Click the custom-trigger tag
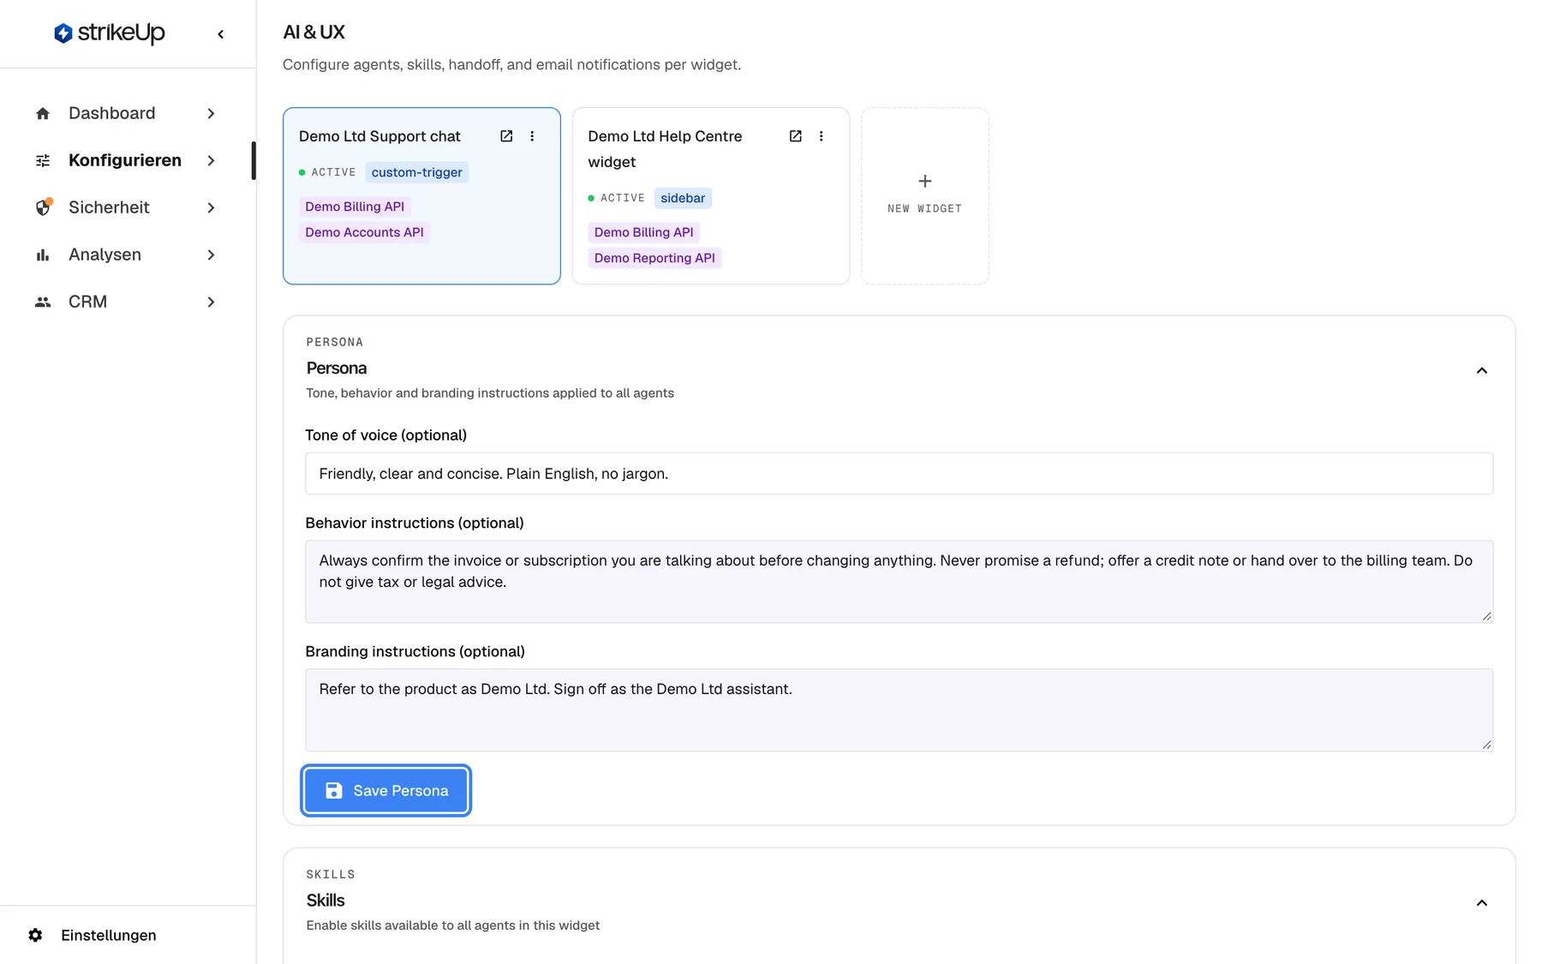The height and width of the screenshot is (964, 1542). 416,172
